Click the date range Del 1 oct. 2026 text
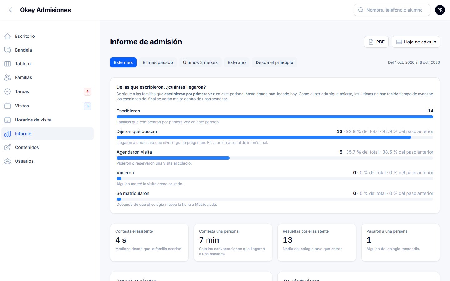Image resolution: width=450 pixels, height=281 pixels. pos(414,62)
